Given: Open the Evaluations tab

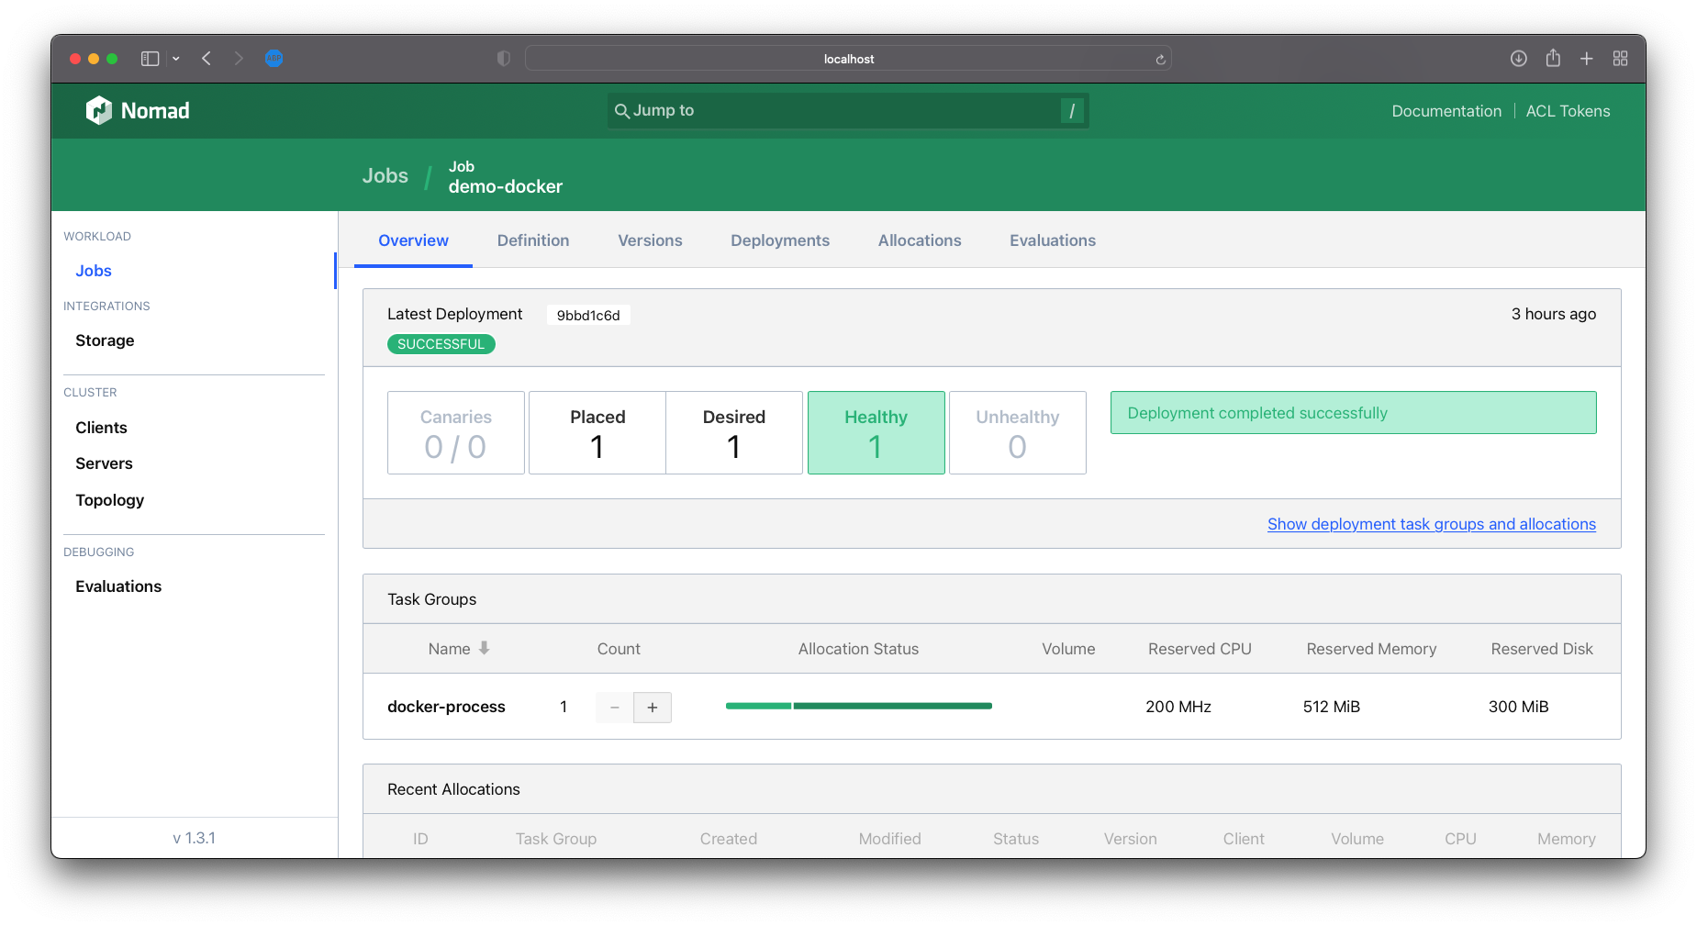Looking at the screenshot, I should [x=1053, y=240].
